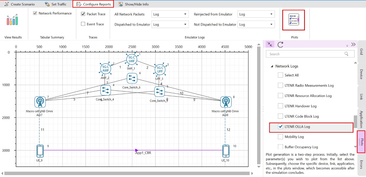Switch to the Set Traffic tab
The height and width of the screenshot is (177, 366).
56,4
